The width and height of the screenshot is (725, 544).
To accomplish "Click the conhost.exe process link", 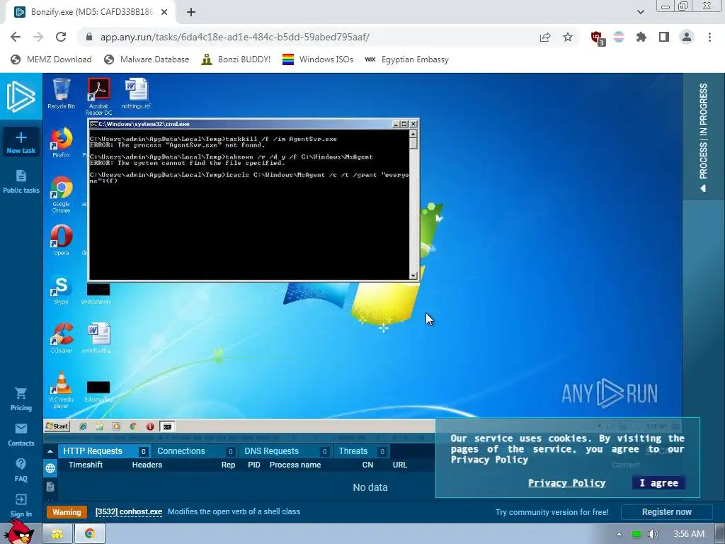I will click(x=129, y=511).
